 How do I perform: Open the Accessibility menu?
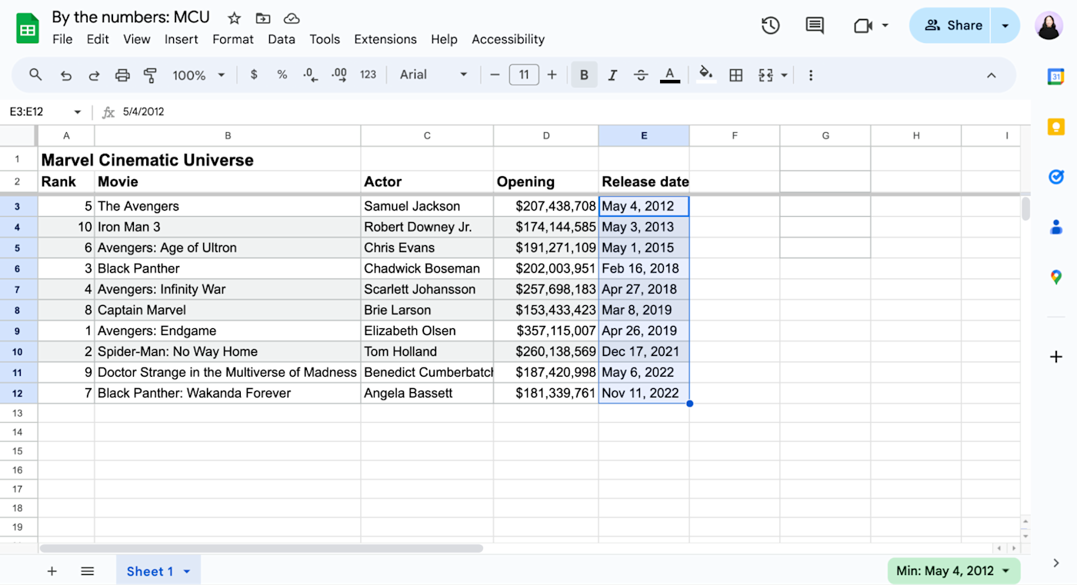click(x=508, y=39)
